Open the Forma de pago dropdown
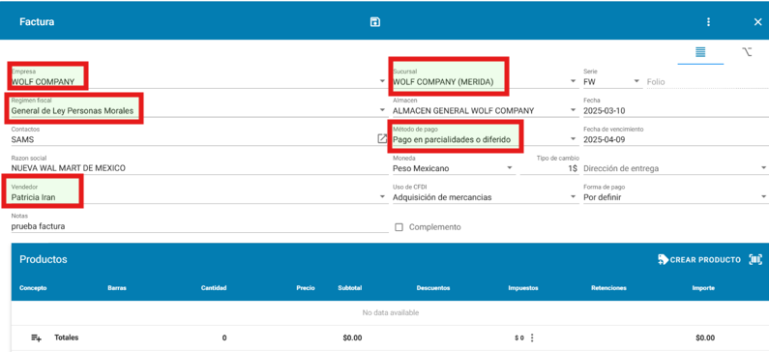Screen dimensions: 769x352 675,193
